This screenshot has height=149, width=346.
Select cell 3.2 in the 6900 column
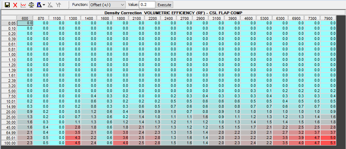296,132
